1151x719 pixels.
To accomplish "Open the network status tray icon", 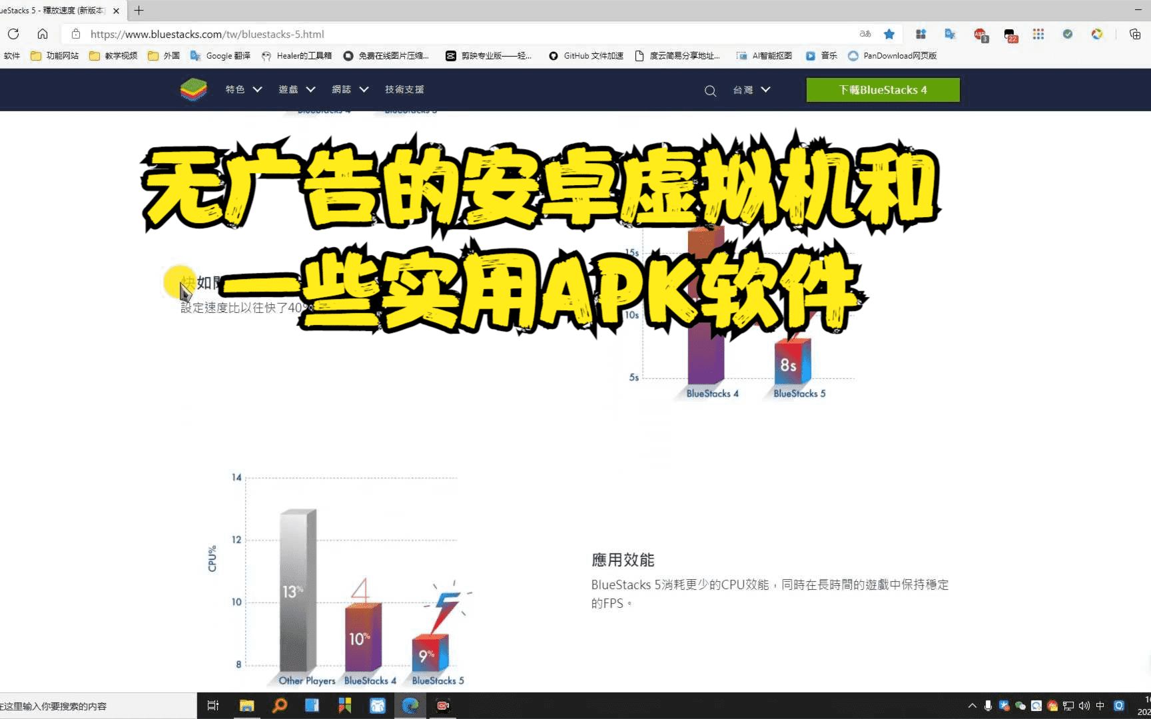I will (x=1068, y=706).
